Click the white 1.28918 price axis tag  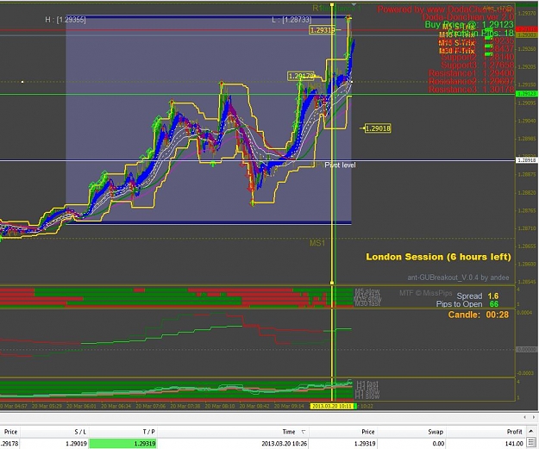[526, 160]
